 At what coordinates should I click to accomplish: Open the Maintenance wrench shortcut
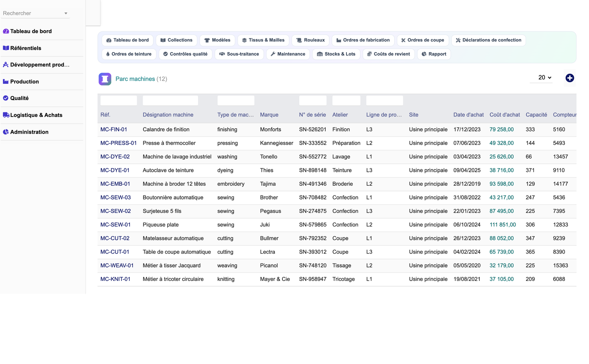288,54
